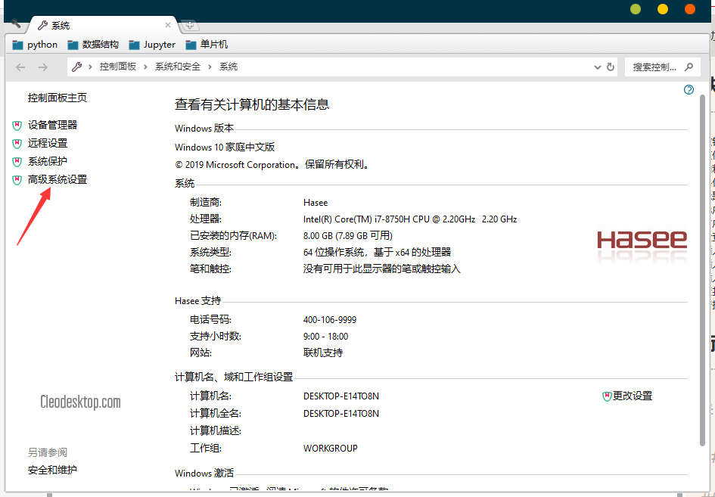The width and height of the screenshot is (715, 497).
Task: Expand chevron after 控制面板 breadcrumb
Action: pos(145,67)
